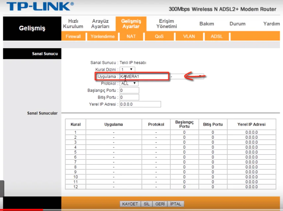
Task: Open the Yardım menu
Action: pyautogui.click(x=271, y=24)
